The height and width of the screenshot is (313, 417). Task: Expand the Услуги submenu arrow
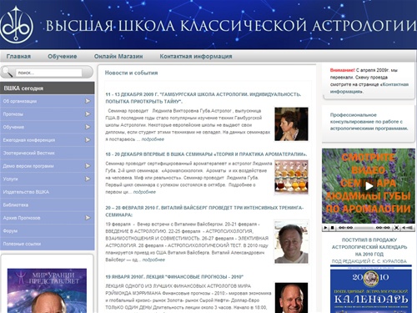pyautogui.click(x=88, y=179)
